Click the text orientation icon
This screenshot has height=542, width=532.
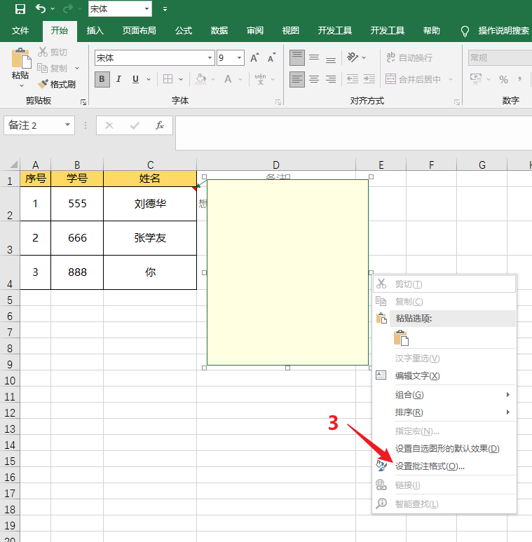[353, 57]
